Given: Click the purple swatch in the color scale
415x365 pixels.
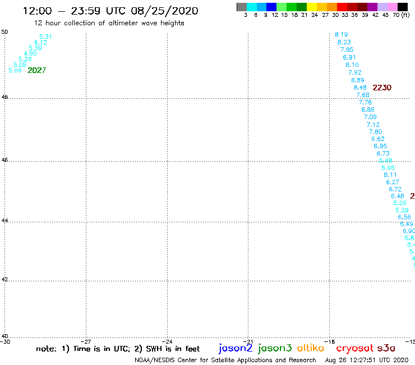Looking at the screenshot, I should pos(372,7).
